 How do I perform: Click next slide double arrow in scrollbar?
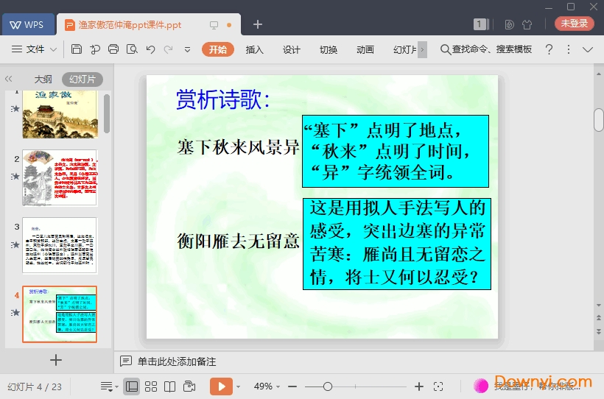[598, 331]
